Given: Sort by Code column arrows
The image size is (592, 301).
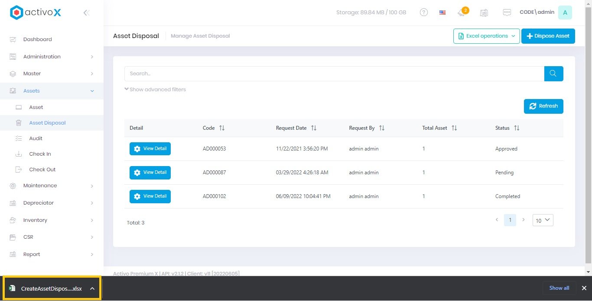Looking at the screenshot, I should click(x=222, y=128).
